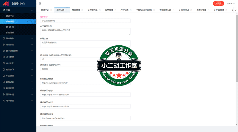Close the 系统设置 tab

point(67,10)
